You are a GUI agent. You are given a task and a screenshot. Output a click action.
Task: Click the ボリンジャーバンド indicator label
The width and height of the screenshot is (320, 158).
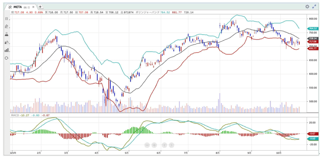click(x=147, y=12)
